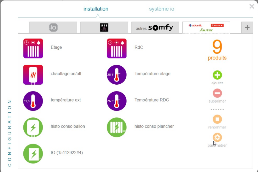Select the IO (15112922#4) device icon
The height and width of the screenshot is (172, 258).
click(x=33, y=154)
